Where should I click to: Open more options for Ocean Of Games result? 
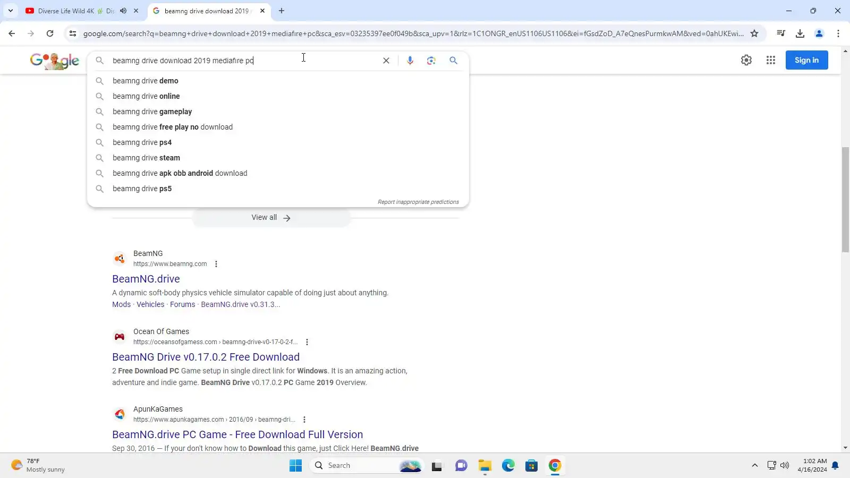(x=307, y=342)
